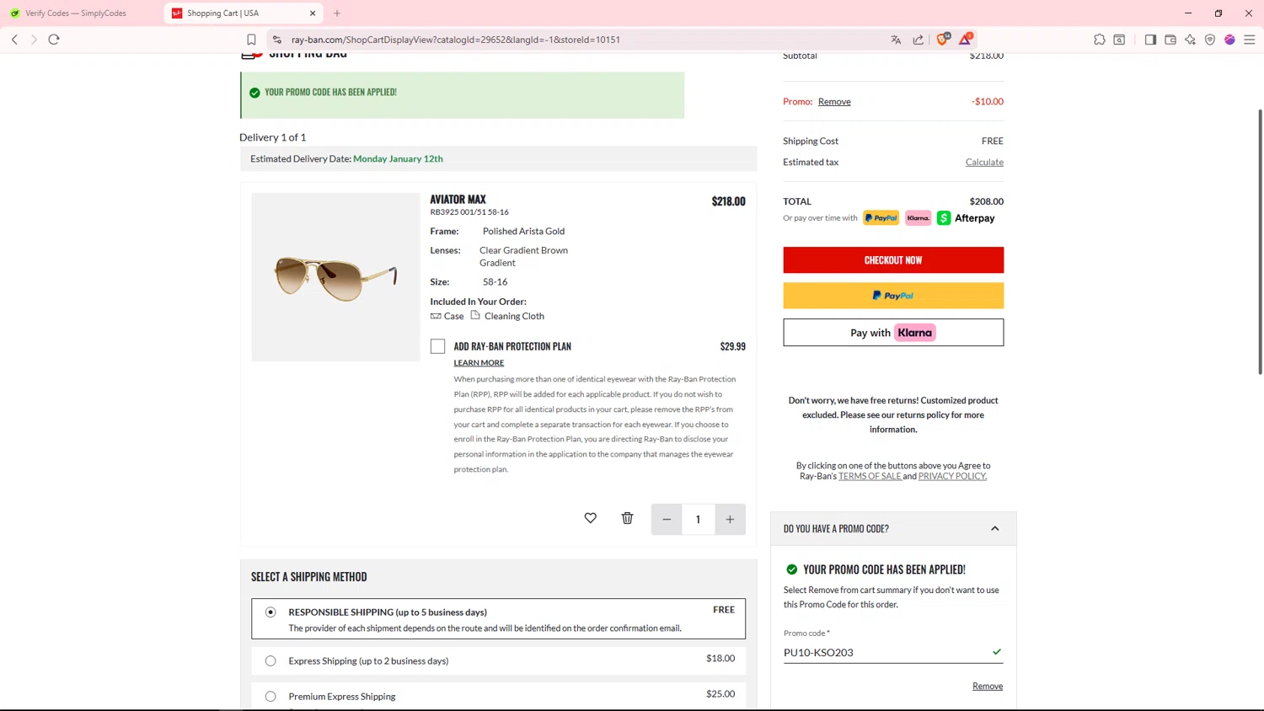
Task: Open the browser extensions puzzle icon
Action: click(x=1100, y=40)
